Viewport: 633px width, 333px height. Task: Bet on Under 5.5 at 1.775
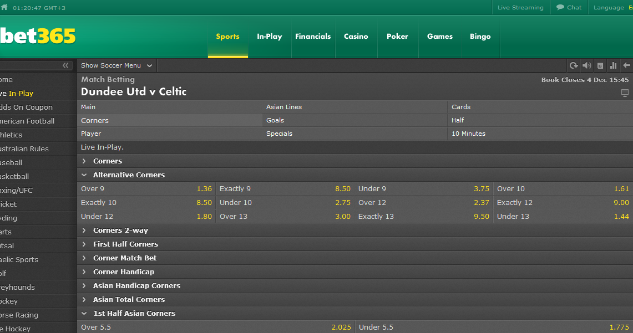[x=494, y=327]
